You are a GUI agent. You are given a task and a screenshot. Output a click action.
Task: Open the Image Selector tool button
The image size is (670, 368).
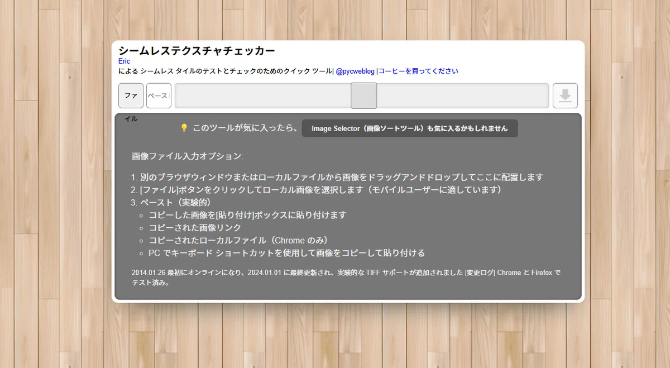click(x=410, y=128)
